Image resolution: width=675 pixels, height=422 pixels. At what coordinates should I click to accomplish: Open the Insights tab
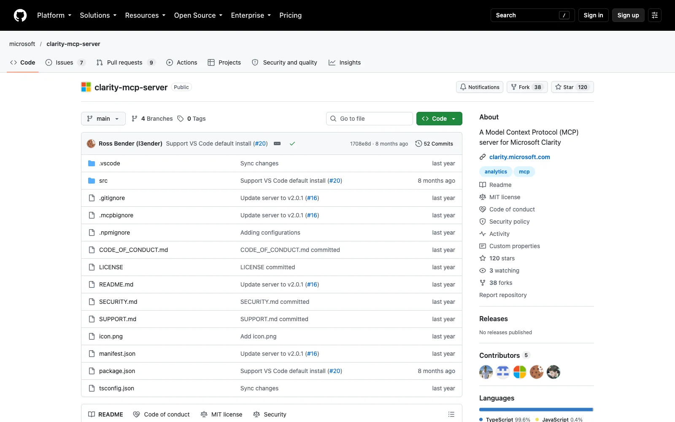pyautogui.click(x=345, y=62)
